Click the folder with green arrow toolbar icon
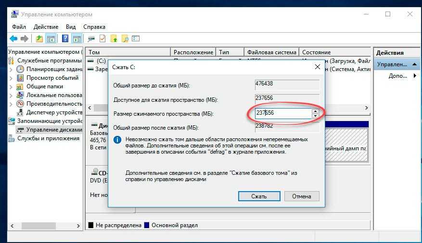This screenshot has width=422, height=243. pyautogui.click(x=114, y=39)
